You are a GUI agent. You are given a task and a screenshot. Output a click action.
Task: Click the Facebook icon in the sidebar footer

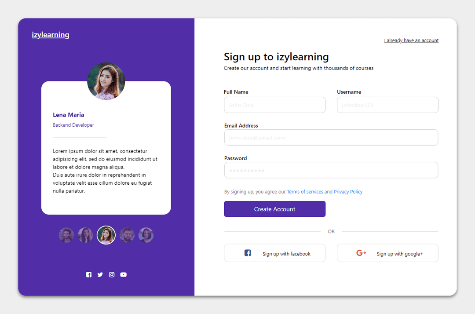pyautogui.click(x=89, y=274)
